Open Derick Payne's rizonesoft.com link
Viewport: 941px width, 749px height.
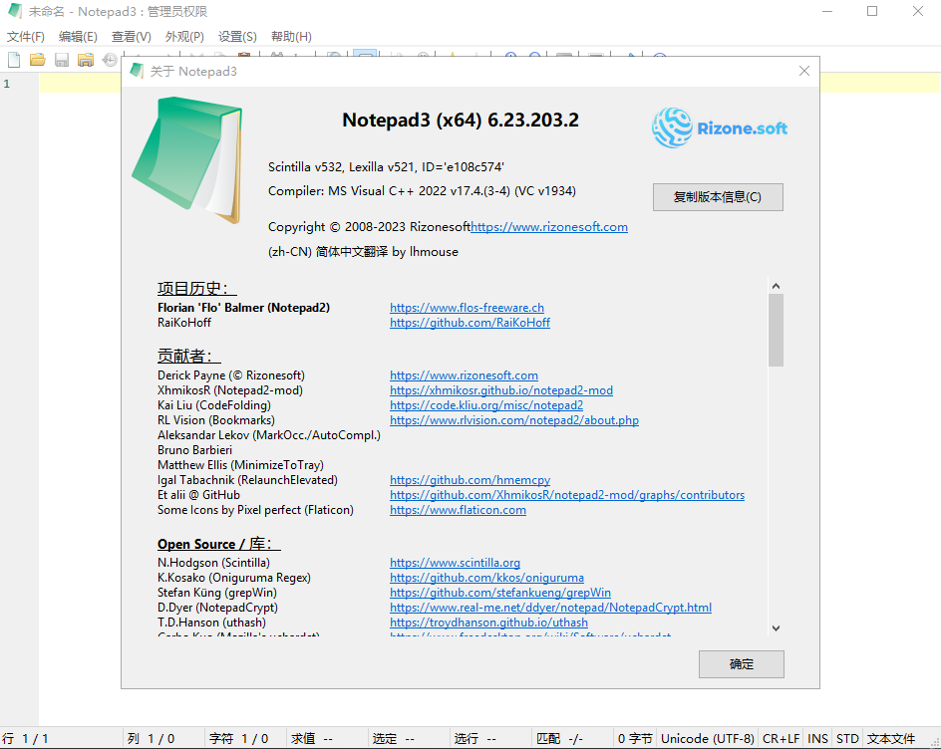click(x=464, y=375)
